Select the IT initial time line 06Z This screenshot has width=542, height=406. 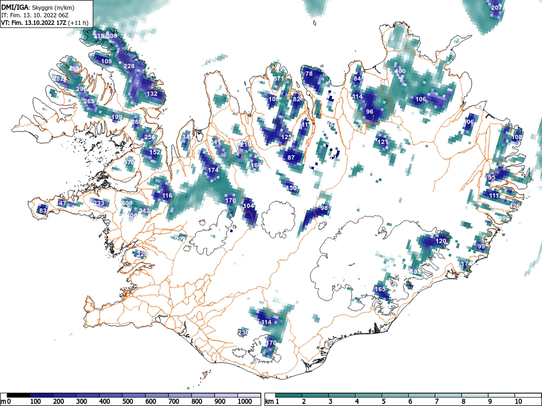tap(35, 15)
